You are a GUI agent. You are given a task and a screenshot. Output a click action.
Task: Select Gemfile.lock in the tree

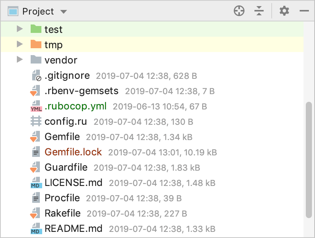pos(73,152)
